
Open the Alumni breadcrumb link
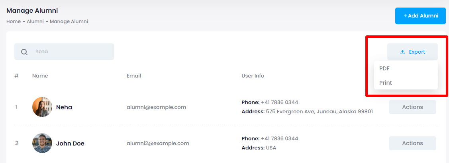[x=35, y=21]
